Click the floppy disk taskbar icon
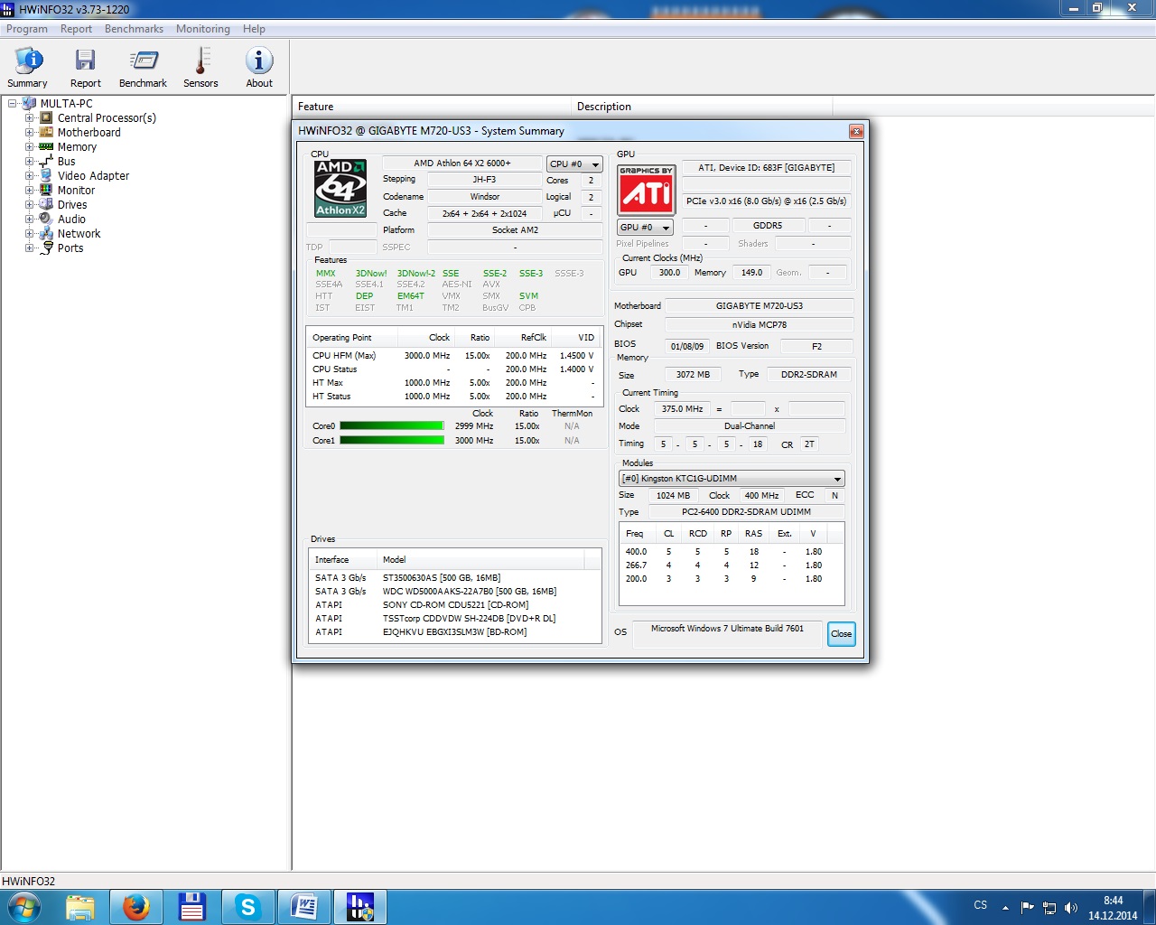 click(x=192, y=907)
